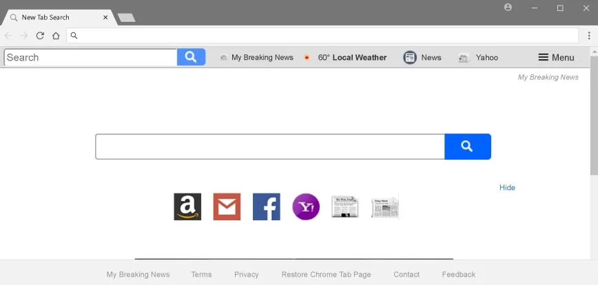The width and height of the screenshot is (598, 285).
Task: Open a new browser tab
Action: pyautogui.click(x=126, y=17)
